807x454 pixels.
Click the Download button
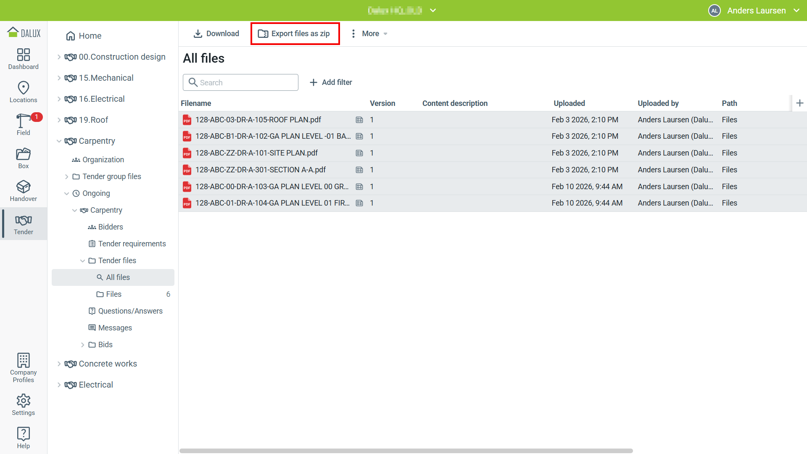(x=216, y=34)
